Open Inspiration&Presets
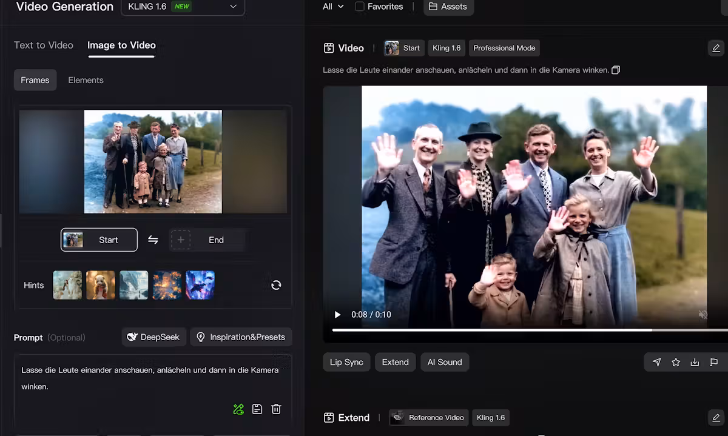 [x=241, y=337]
